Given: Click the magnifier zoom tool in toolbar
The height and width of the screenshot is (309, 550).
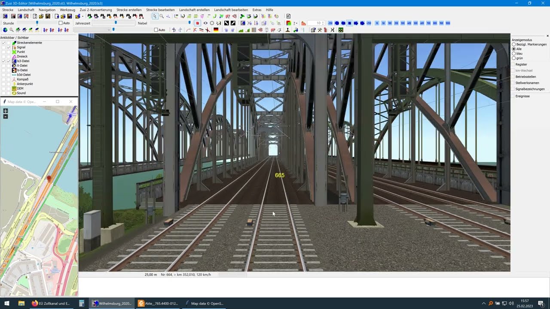Looking at the screenshot, I should tap(162, 16).
